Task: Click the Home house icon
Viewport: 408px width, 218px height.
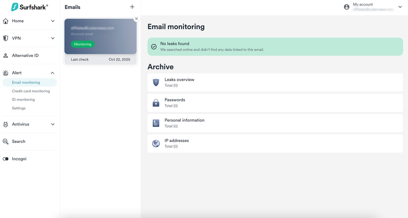Action: coord(6,21)
